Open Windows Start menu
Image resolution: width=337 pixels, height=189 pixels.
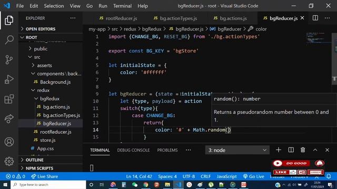pos(5,184)
